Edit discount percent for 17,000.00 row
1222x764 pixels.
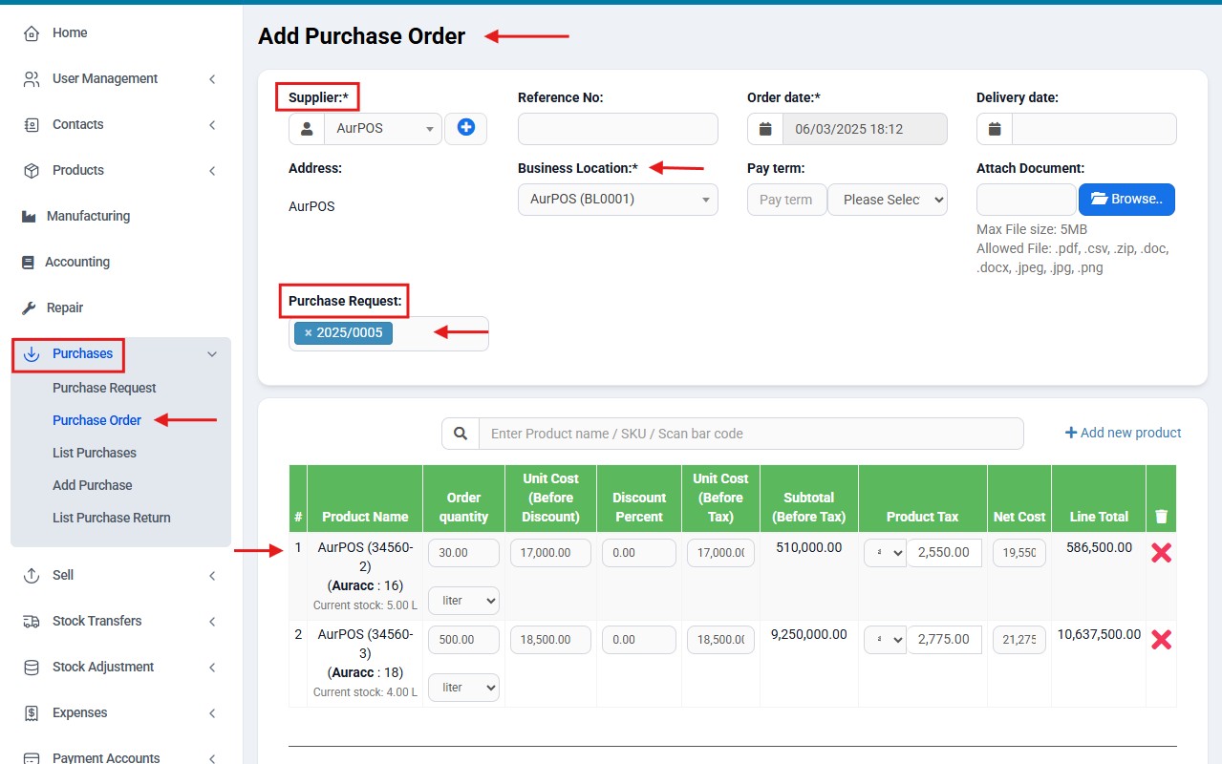coord(639,553)
